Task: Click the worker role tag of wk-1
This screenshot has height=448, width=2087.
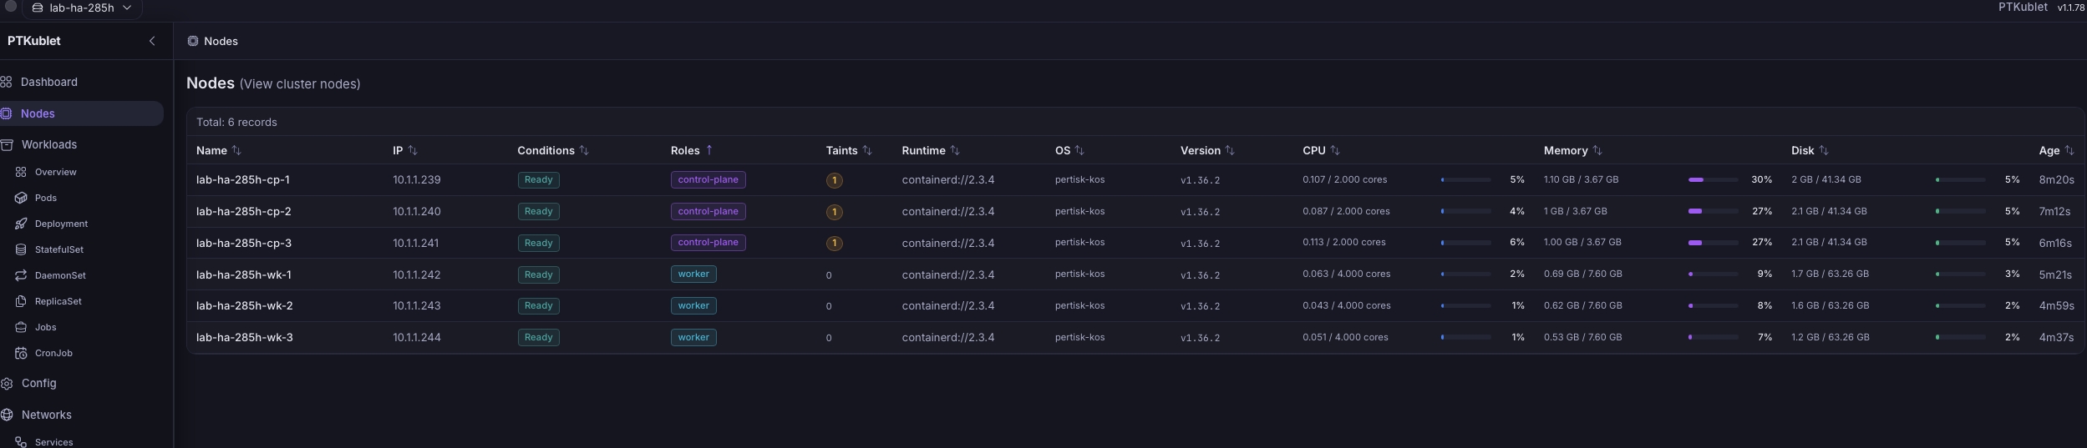Action: [x=693, y=274]
